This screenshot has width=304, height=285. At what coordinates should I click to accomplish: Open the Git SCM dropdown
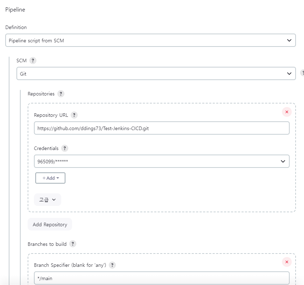pos(156,73)
